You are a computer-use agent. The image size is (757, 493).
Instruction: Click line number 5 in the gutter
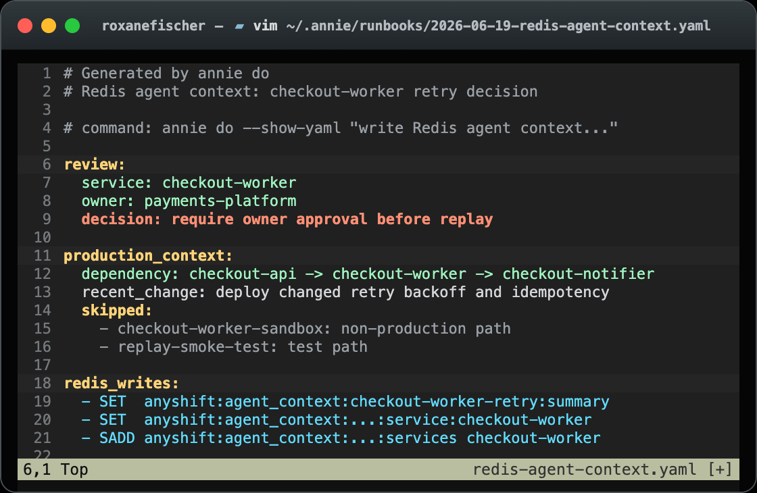pos(47,146)
